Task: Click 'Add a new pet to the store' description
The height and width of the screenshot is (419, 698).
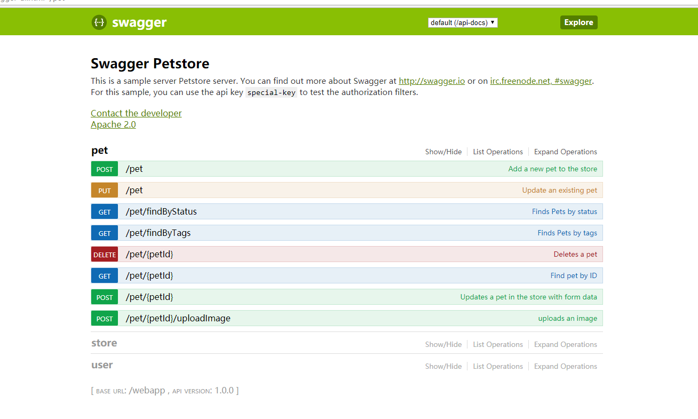Action: 553,169
